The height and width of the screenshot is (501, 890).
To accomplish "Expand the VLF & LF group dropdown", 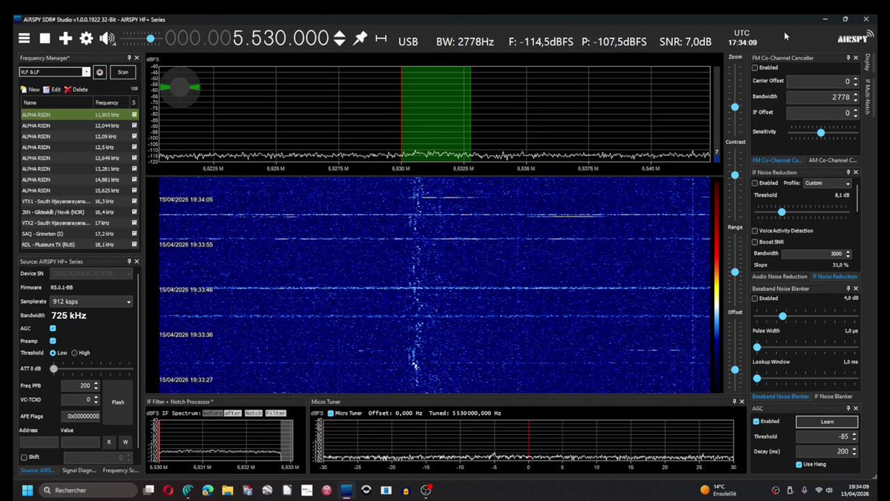I will [x=86, y=72].
